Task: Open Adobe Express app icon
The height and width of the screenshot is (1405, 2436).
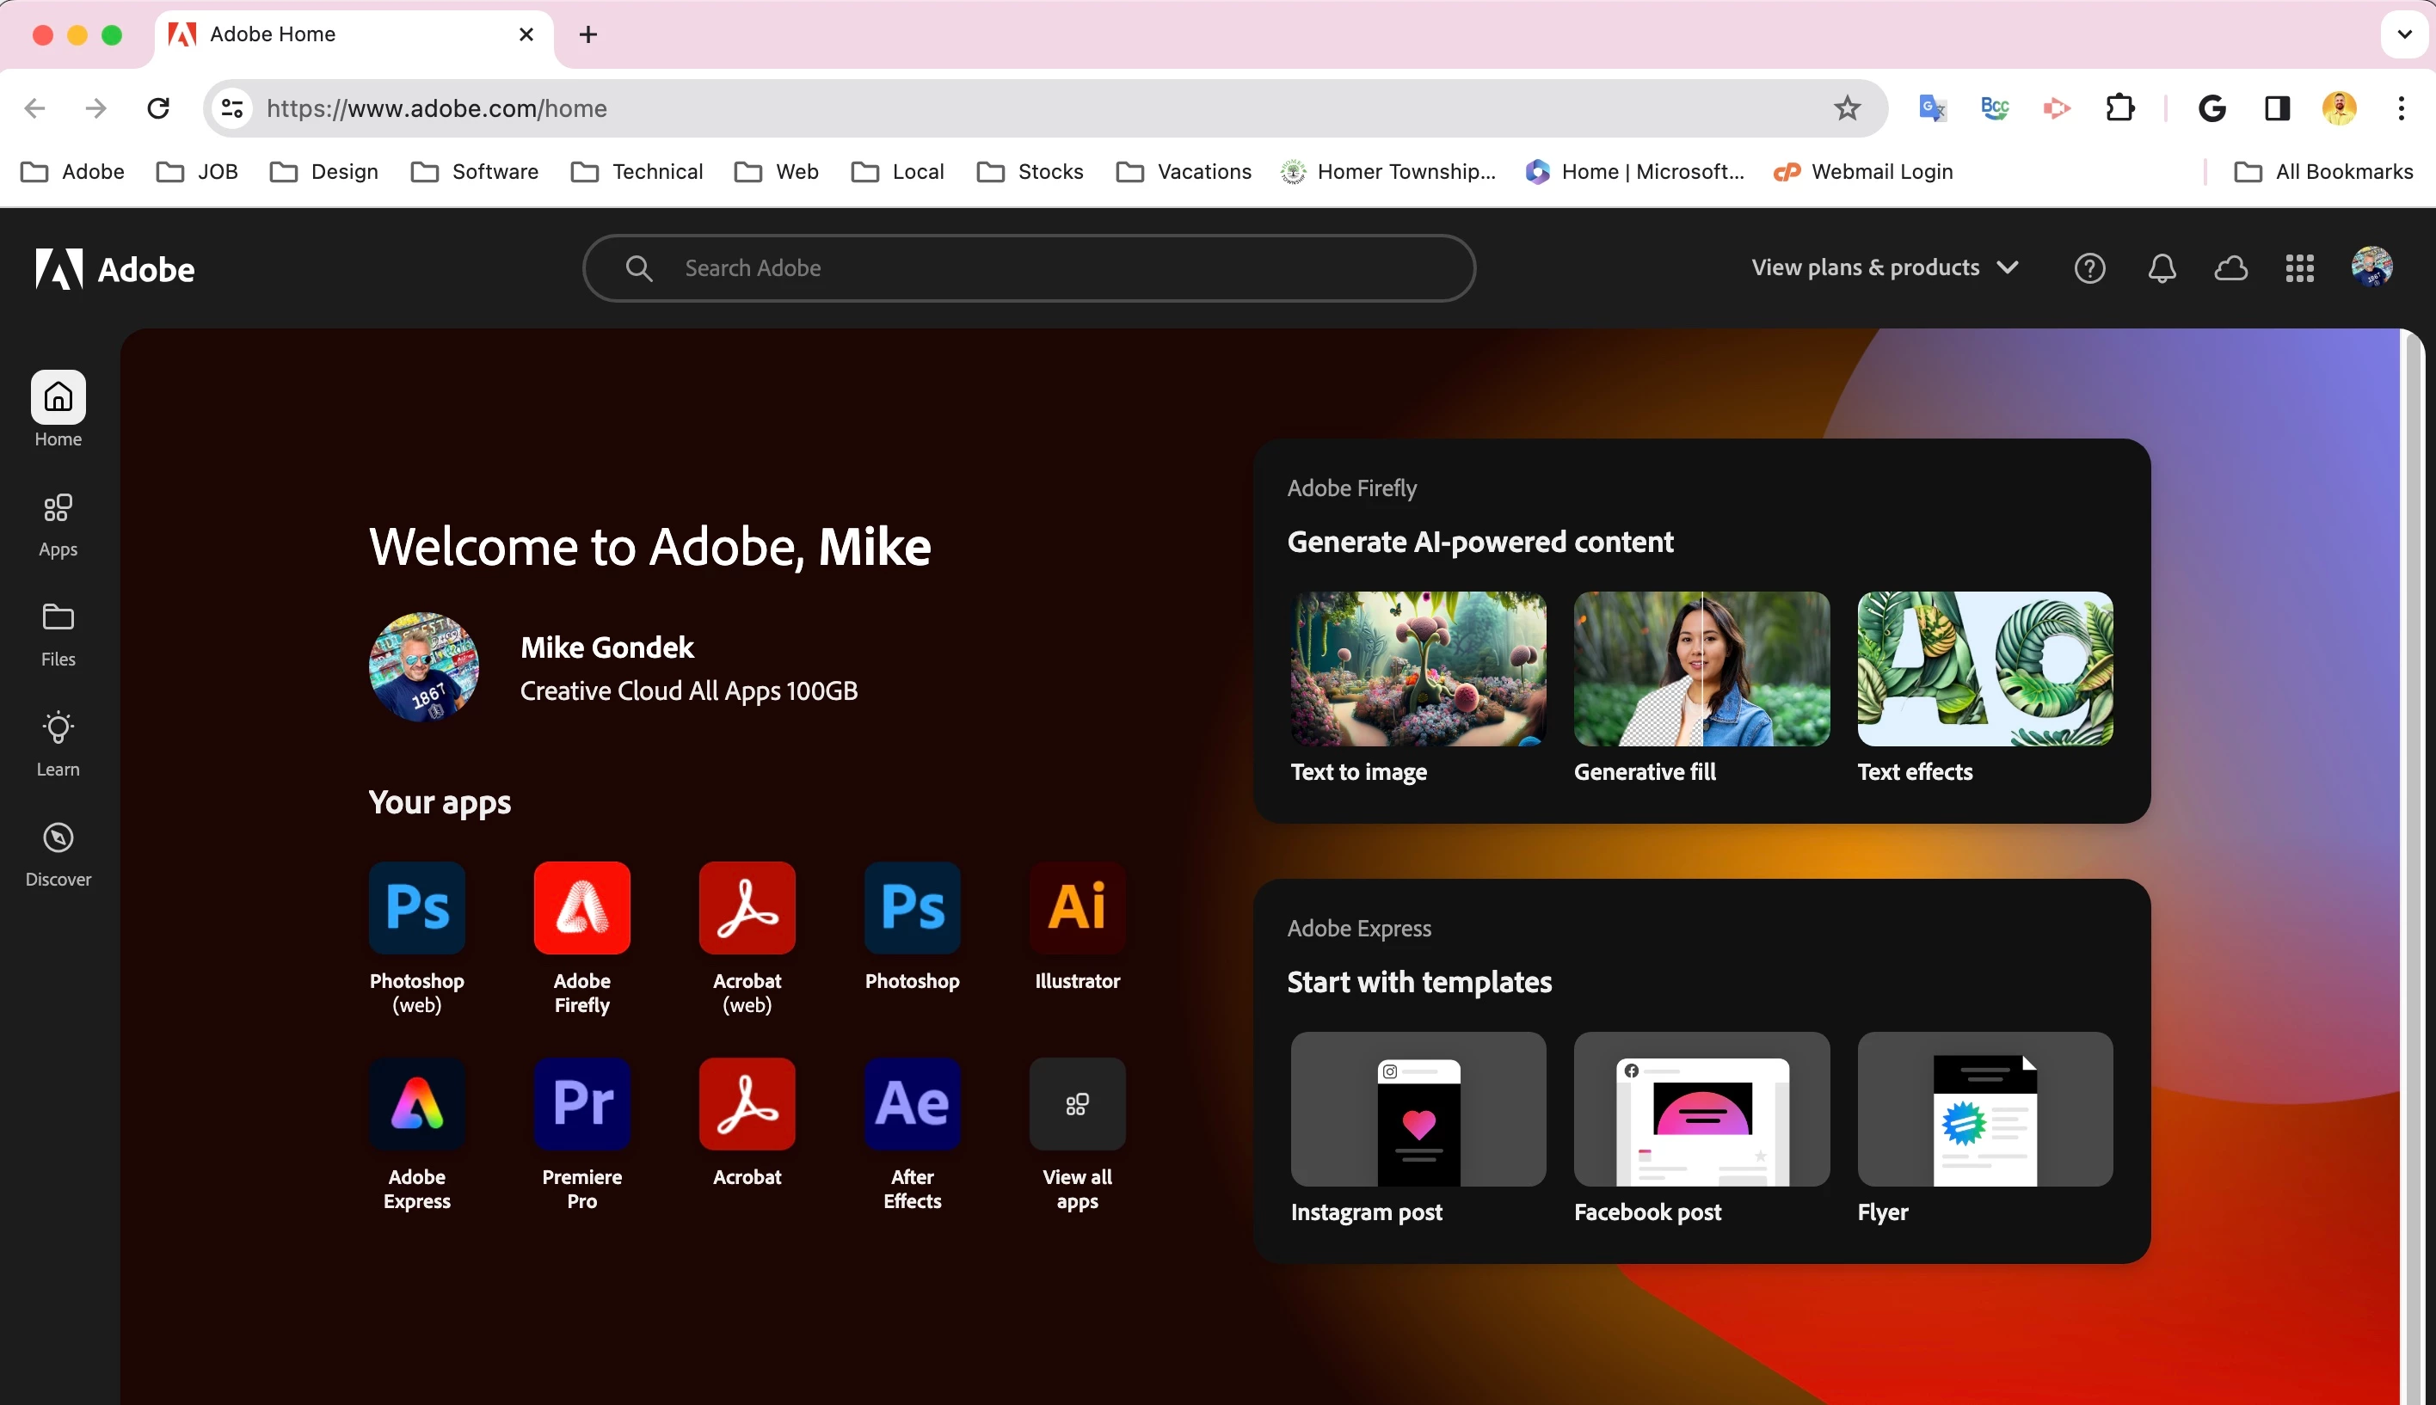Action: (416, 1103)
